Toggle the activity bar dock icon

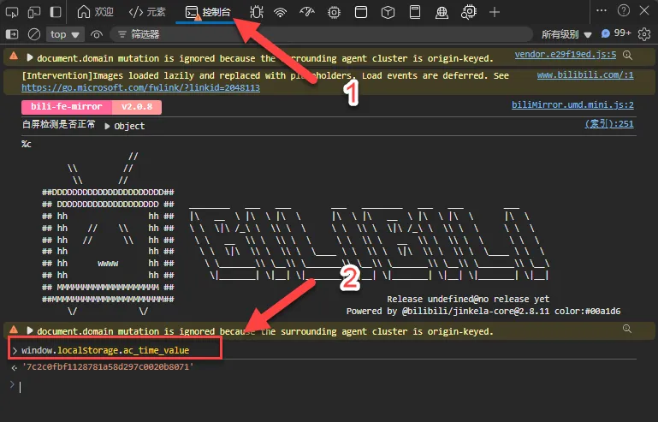click(56, 12)
